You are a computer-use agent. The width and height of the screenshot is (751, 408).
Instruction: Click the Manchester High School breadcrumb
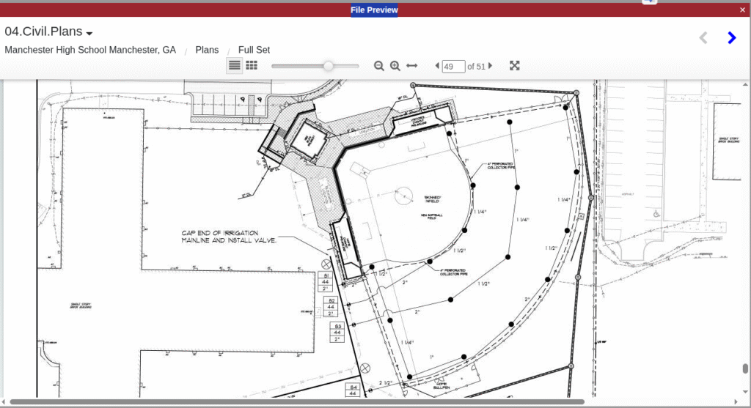point(90,50)
